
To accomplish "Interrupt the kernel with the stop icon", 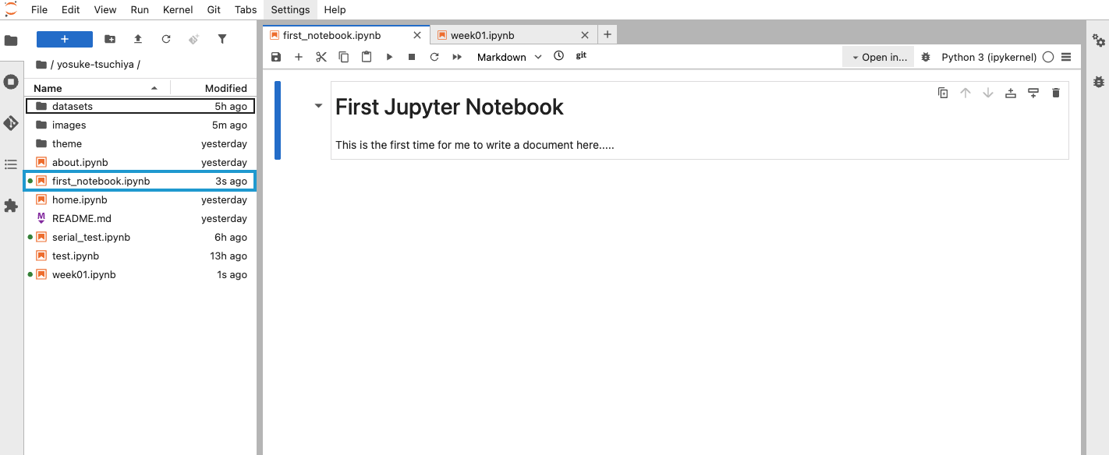I will point(412,57).
